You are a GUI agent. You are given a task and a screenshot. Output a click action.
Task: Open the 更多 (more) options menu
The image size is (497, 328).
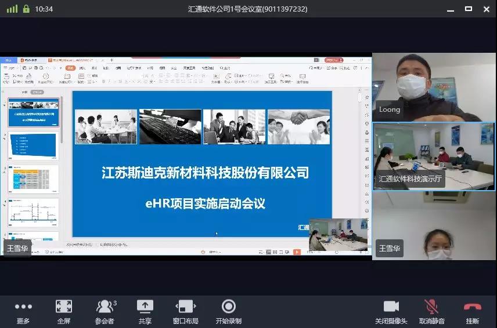(23, 312)
